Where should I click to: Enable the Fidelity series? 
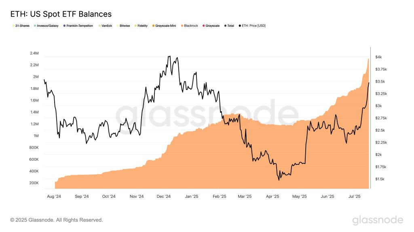pos(142,25)
